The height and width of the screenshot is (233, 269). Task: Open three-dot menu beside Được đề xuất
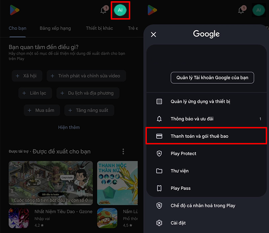click(x=123, y=151)
